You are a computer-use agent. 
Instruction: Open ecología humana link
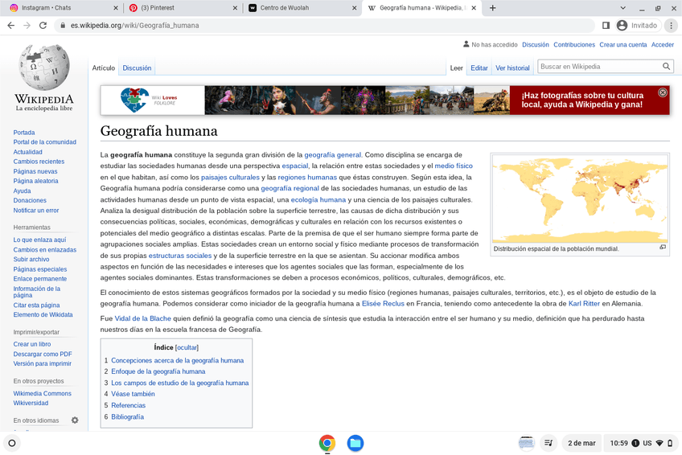click(318, 200)
